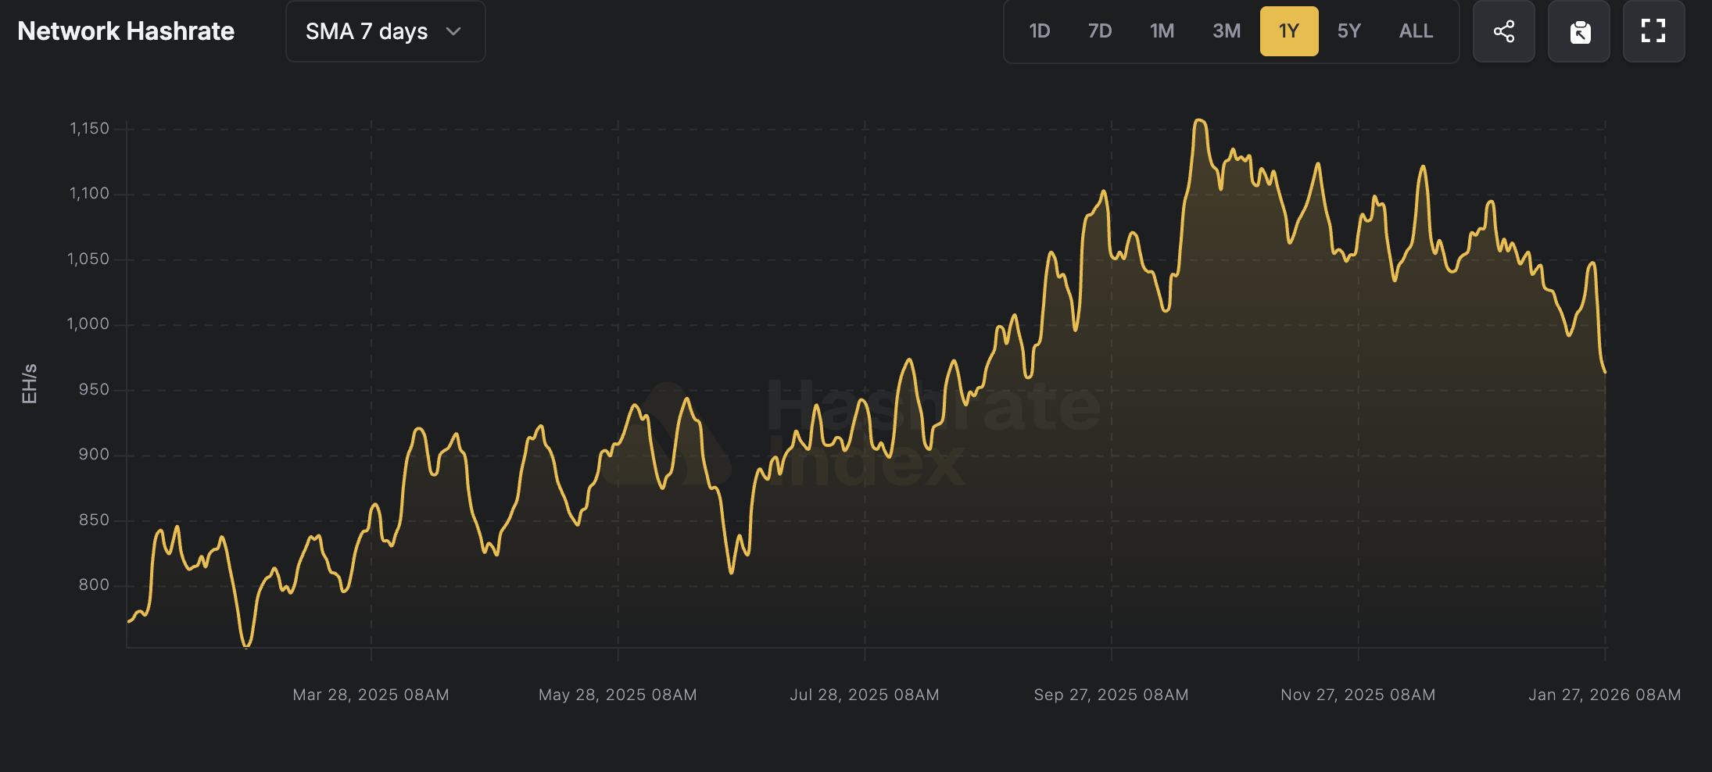The width and height of the screenshot is (1712, 772).
Task: Click the Mar 28, 2025 08AM axis label
Action: pyautogui.click(x=371, y=695)
